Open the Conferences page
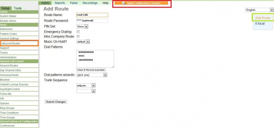Viewport: 274px width, 128px height. coord(19,126)
